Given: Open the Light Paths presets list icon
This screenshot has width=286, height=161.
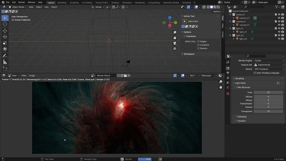Looking at the screenshot, I should (278, 83).
